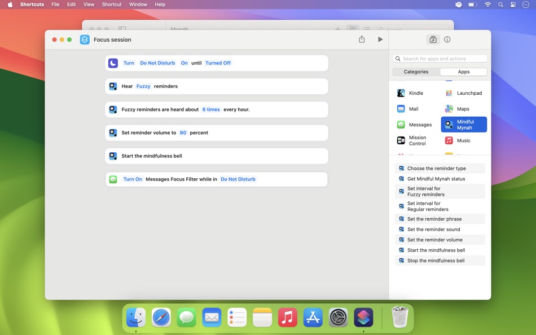Toggle 'Turn On' for Messages Focus Filter
This screenshot has width=536, height=335.
tap(133, 179)
